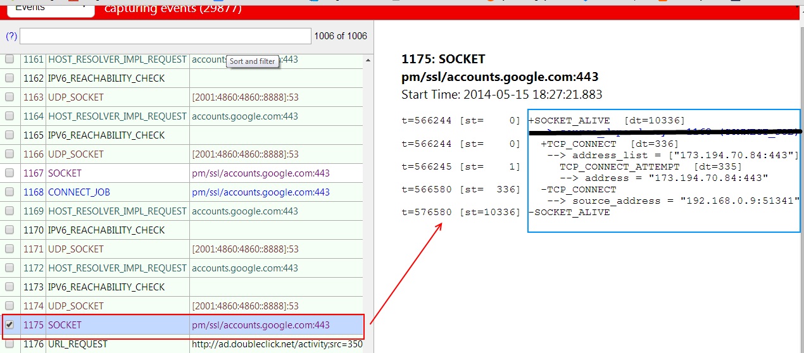Click the (?) filter help link
The height and width of the screenshot is (353, 804).
click(x=11, y=36)
